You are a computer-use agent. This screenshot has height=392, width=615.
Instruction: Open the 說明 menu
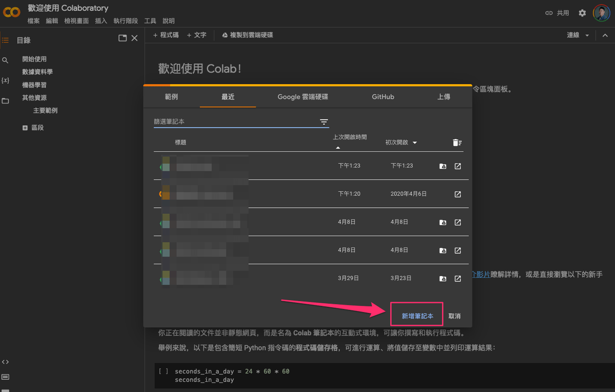point(169,21)
